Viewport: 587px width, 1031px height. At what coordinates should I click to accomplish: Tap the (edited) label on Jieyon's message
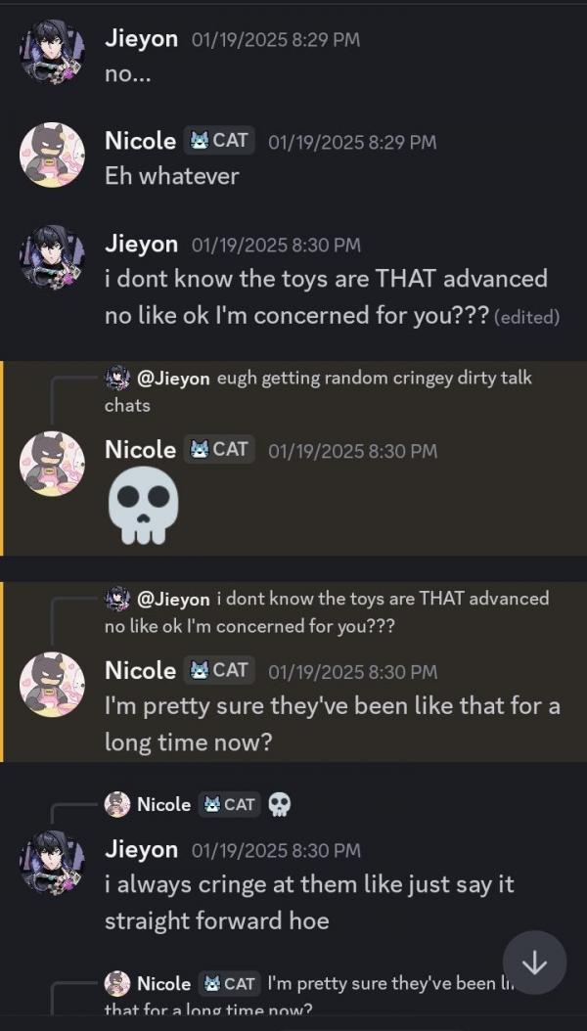[527, 316]
